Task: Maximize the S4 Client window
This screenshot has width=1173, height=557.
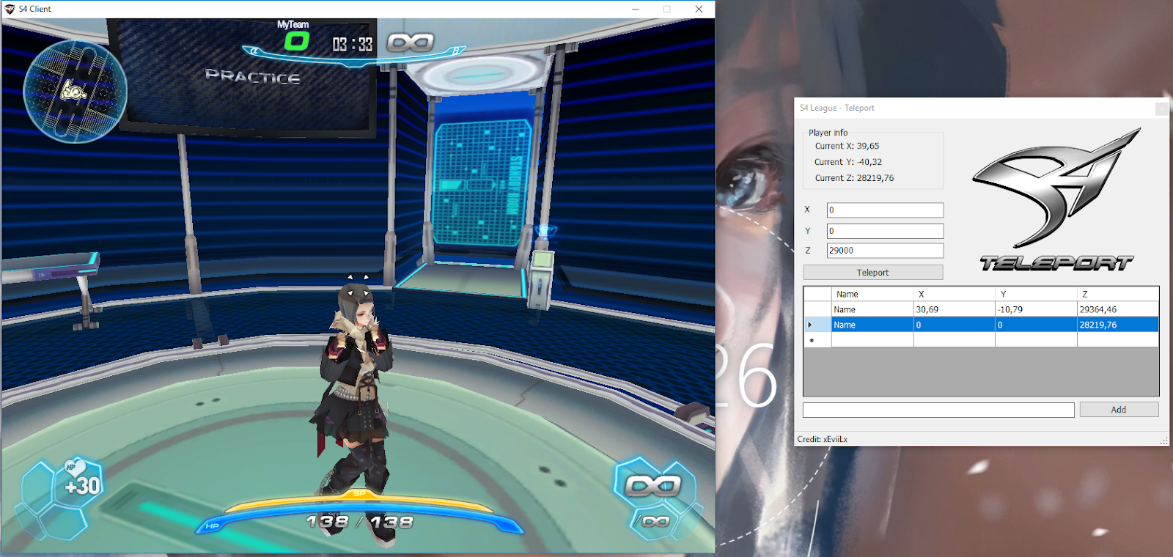Action: (x=667, y=9)
